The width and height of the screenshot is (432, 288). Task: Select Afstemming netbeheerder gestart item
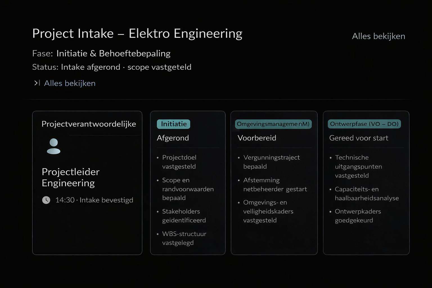tap(275, 184)
